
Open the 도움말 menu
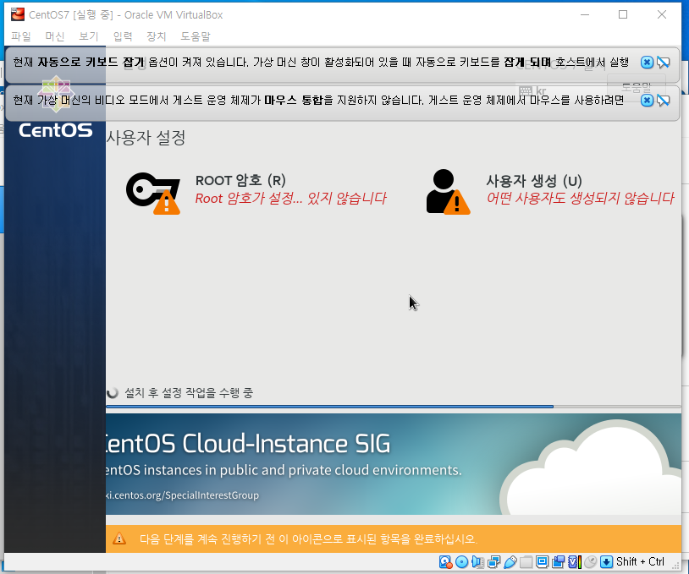coord(196,36)
